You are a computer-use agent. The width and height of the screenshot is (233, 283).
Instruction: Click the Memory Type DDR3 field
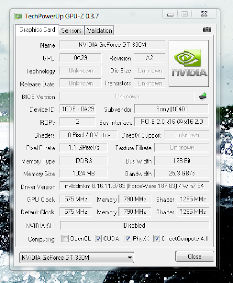(x=84, y=161)
